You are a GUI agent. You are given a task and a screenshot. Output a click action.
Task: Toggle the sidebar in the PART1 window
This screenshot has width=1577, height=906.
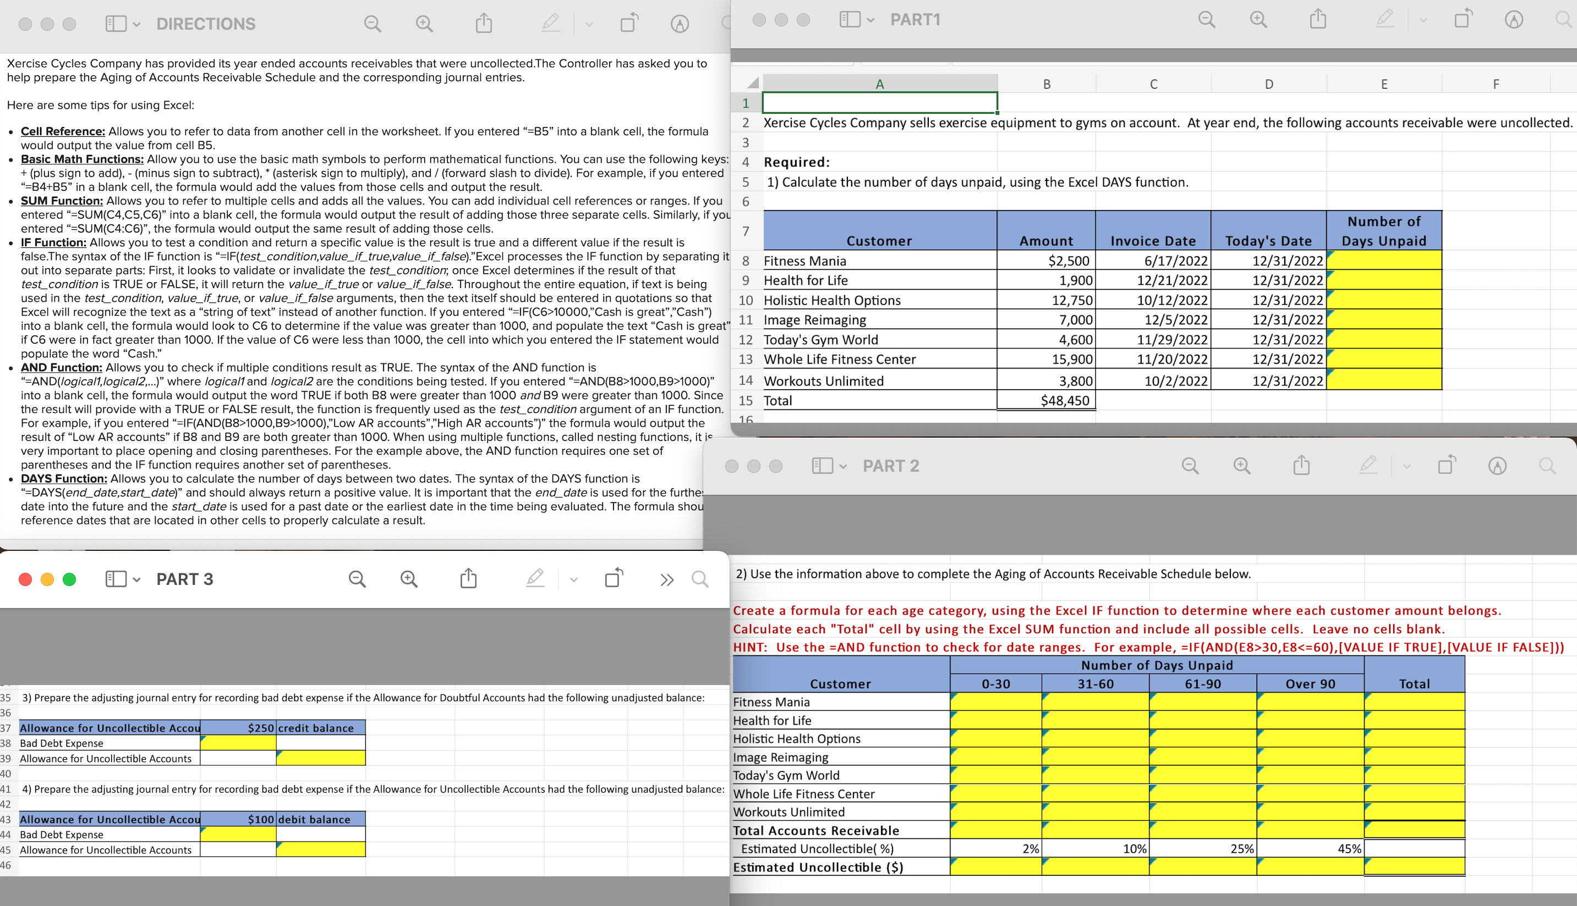pos(850,19)
